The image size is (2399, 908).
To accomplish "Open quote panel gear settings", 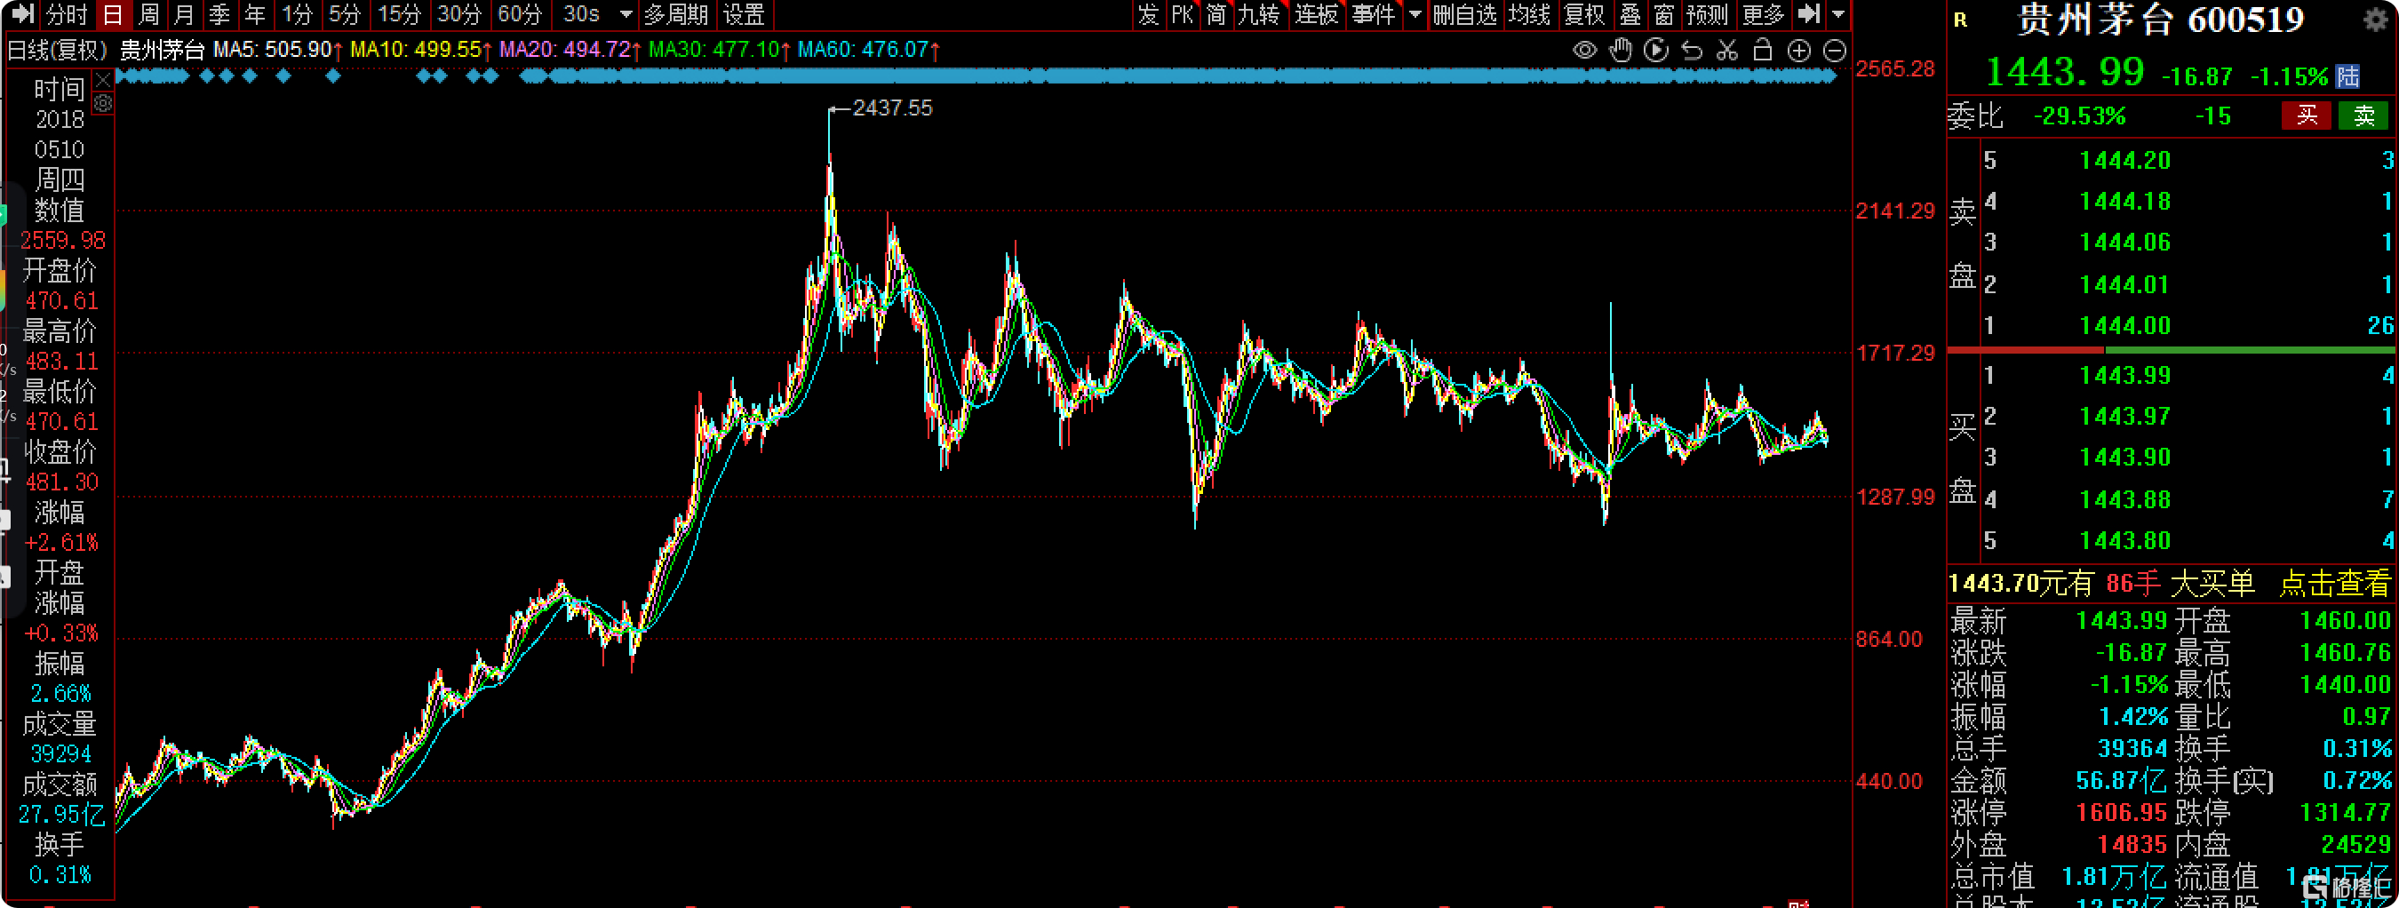I will coord(2376,20).
